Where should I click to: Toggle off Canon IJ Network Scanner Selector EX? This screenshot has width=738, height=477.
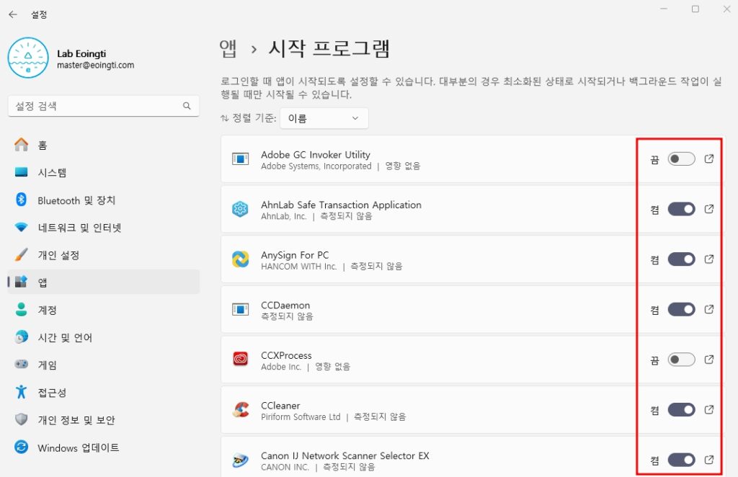681,460
